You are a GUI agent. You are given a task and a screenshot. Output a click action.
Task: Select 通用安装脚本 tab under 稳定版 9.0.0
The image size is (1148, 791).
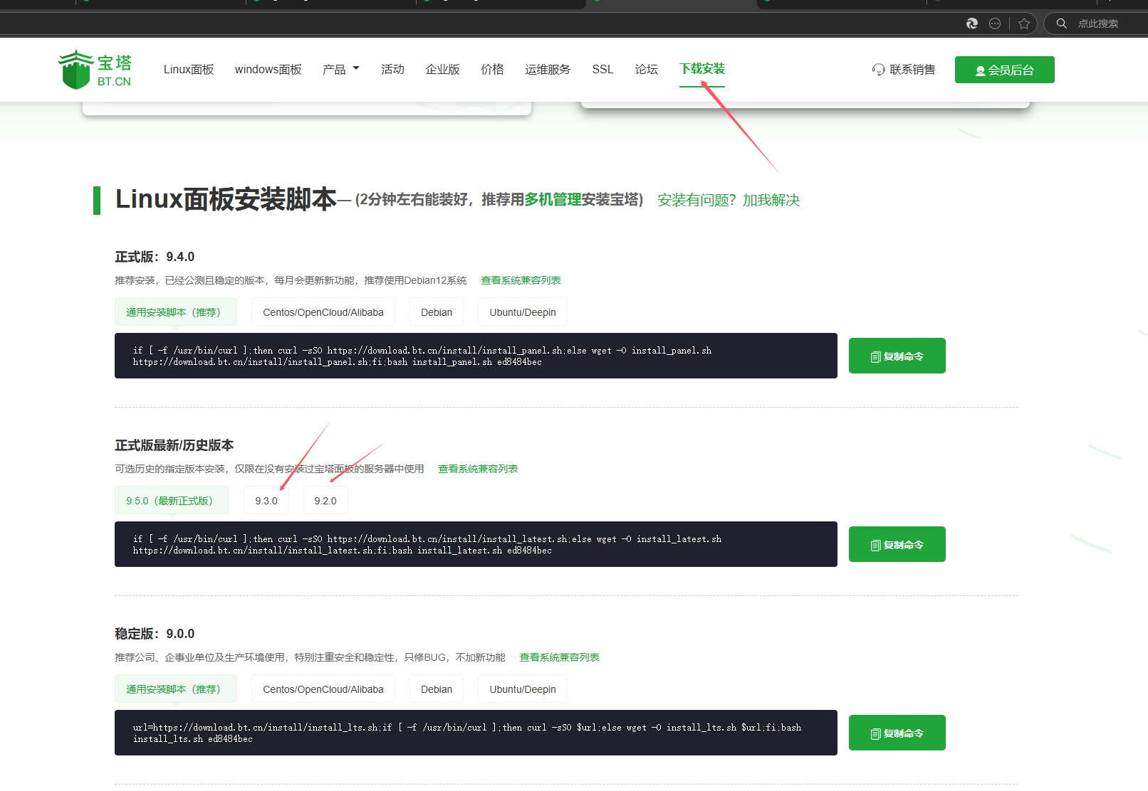click(176, 689)
